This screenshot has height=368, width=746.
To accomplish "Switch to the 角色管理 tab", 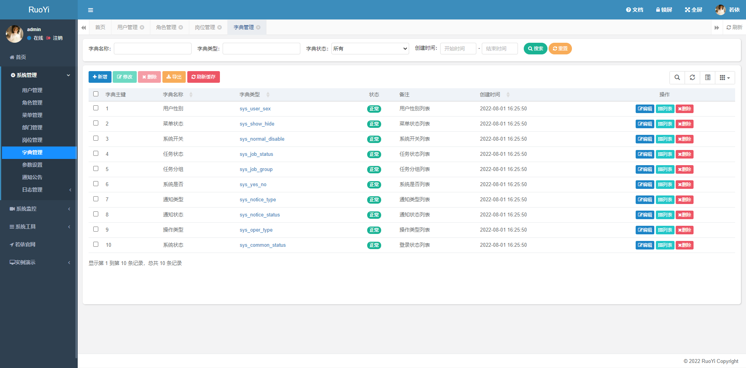I will point(166,27).
